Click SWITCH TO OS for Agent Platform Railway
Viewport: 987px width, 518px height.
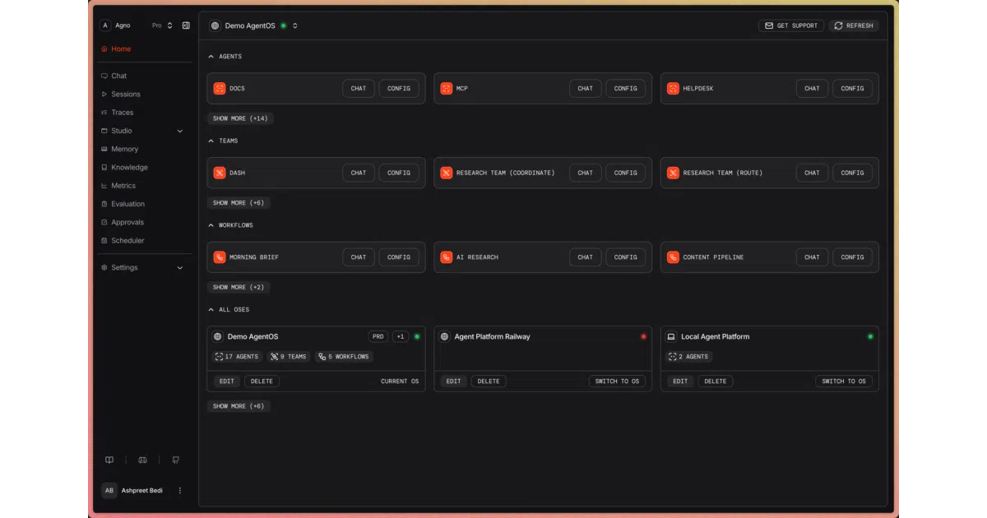coord(618,382)
